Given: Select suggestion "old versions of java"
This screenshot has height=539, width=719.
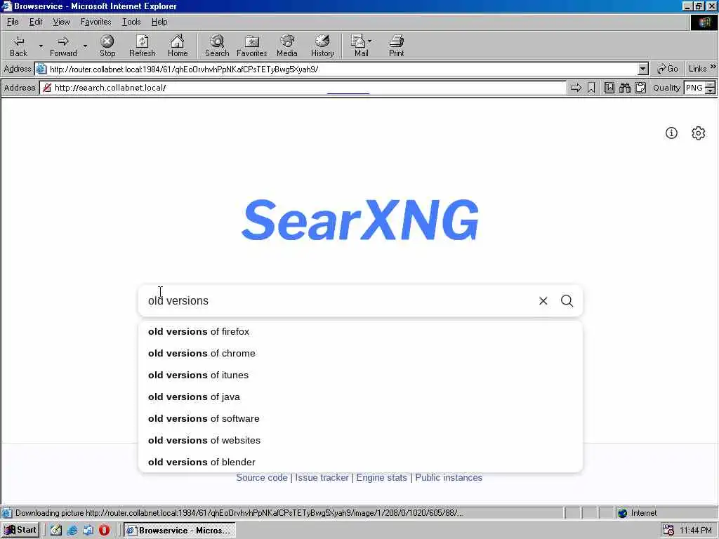Looking at the screenshot, I should coord(360,397).
